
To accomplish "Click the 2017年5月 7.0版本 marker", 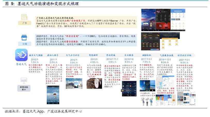I will pyautogui.click(x=146, y=60).
